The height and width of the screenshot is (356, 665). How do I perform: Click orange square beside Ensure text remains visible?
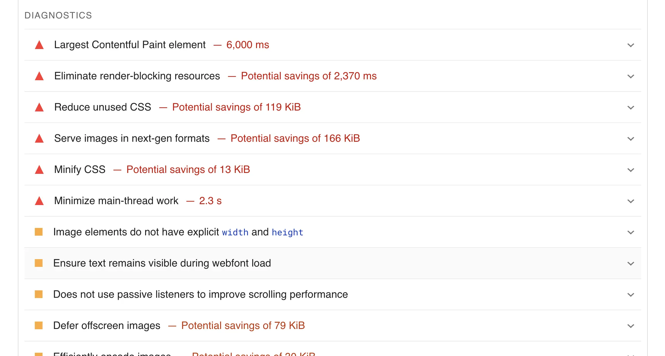(39, 263)
